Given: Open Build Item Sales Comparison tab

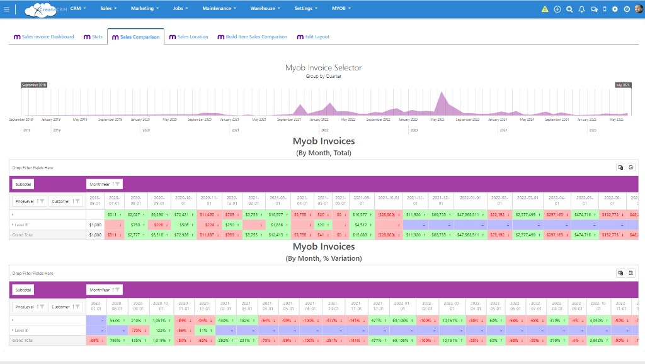Looking at the screenshot, I should pos(253,36).
